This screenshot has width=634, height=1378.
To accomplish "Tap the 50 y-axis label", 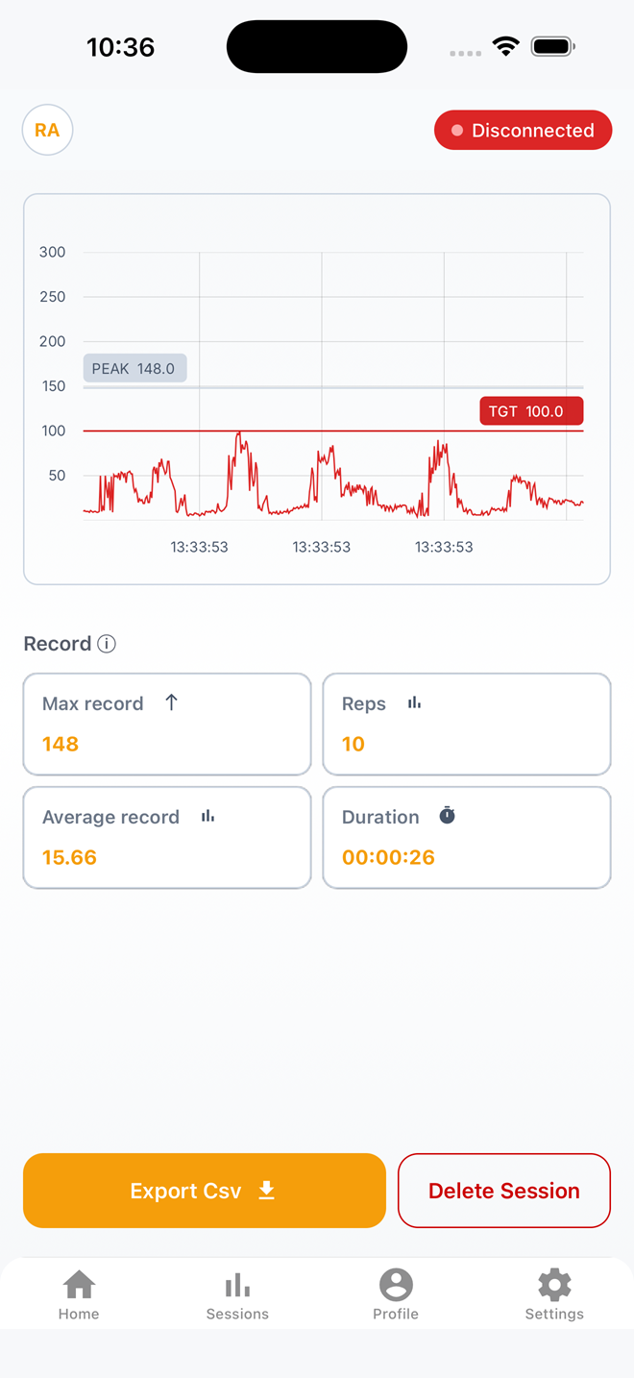I will (x=58, y=475).
